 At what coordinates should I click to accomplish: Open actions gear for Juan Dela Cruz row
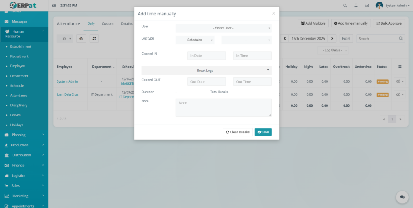[400, 94]
